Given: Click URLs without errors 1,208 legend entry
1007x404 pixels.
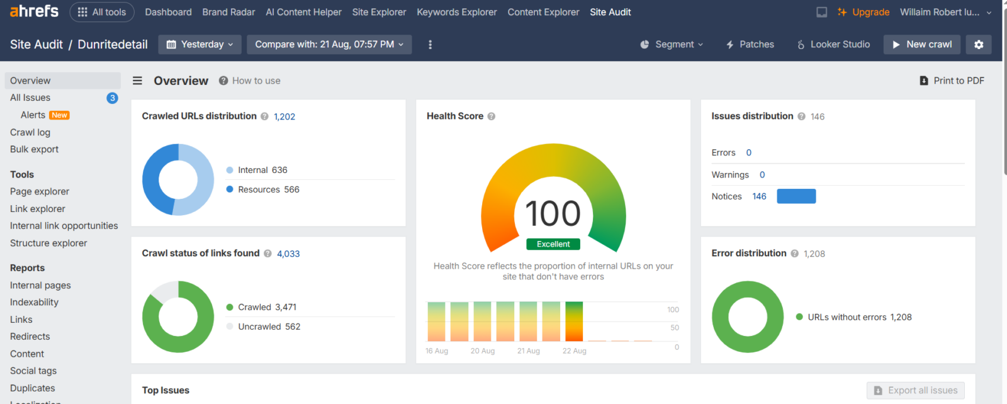Looking at the screenshot, I should tap(854, 317).
